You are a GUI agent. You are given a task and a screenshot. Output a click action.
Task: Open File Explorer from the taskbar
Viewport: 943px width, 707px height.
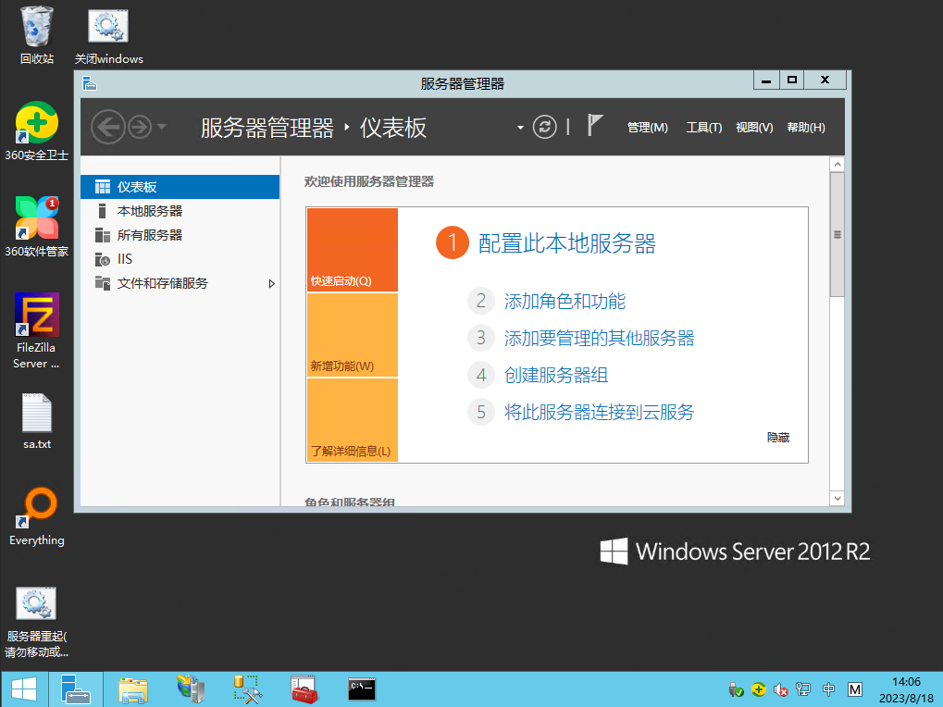133,688
